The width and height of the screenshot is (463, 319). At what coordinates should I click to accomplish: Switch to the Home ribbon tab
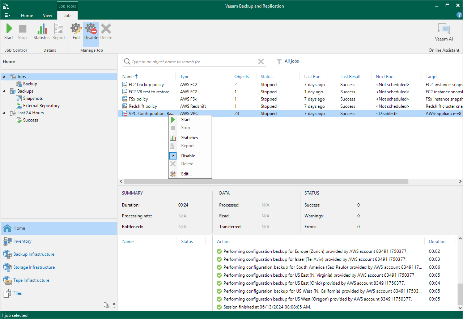point(27,16)
